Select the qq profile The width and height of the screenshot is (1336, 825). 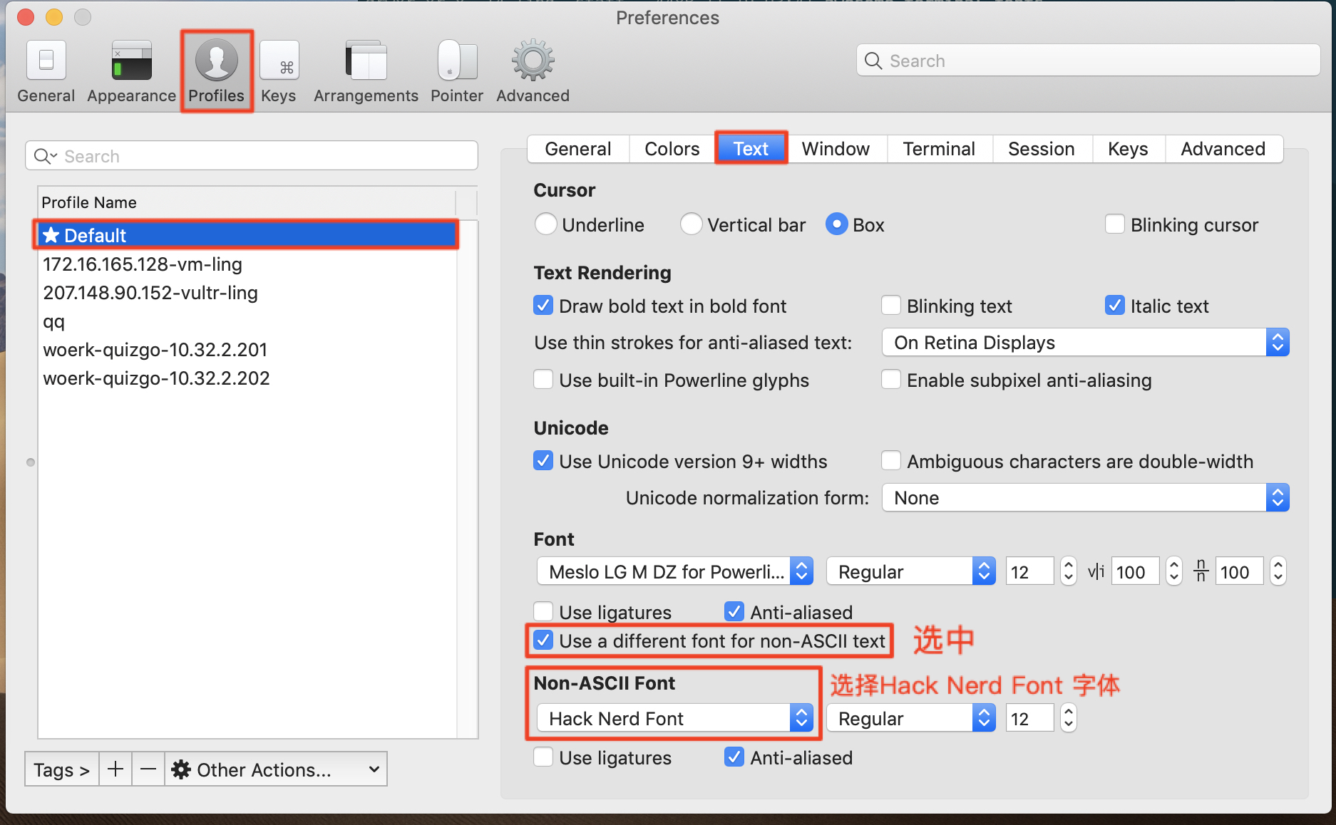pyautogui.click(x=247, y=321)
